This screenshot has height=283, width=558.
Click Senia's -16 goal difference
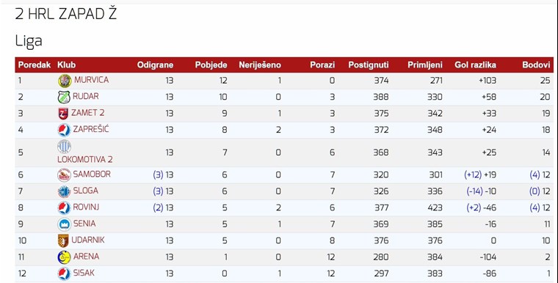click(x=490, y=224)
